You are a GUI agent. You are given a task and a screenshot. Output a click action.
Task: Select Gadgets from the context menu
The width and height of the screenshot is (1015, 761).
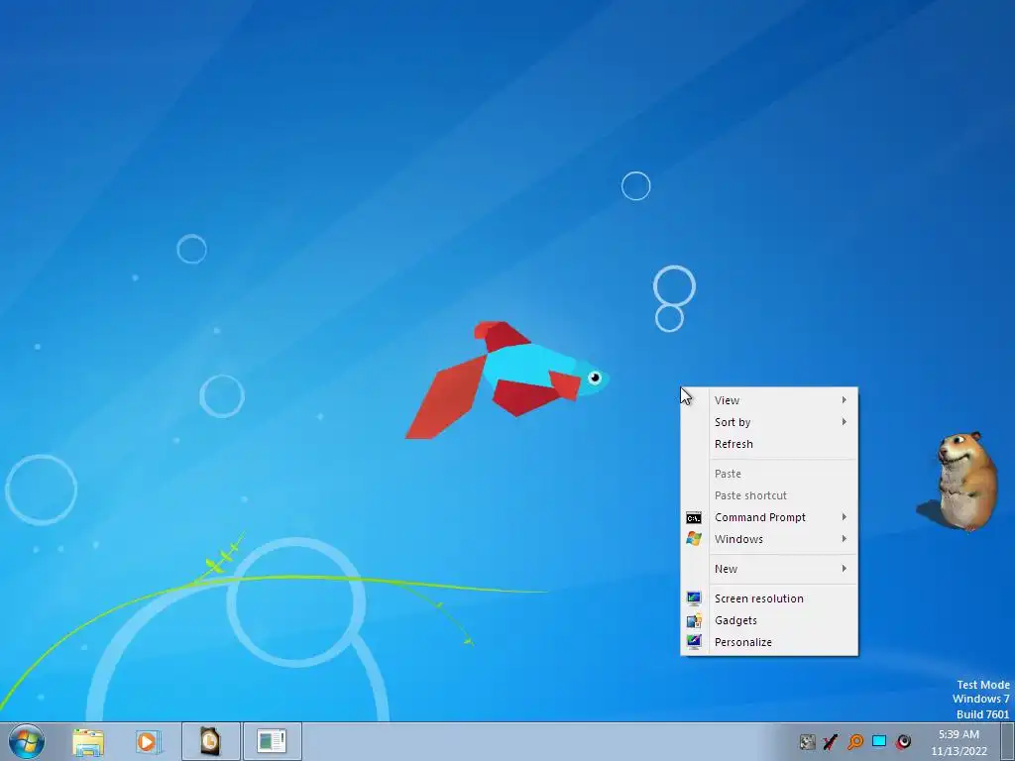point(769,620)
